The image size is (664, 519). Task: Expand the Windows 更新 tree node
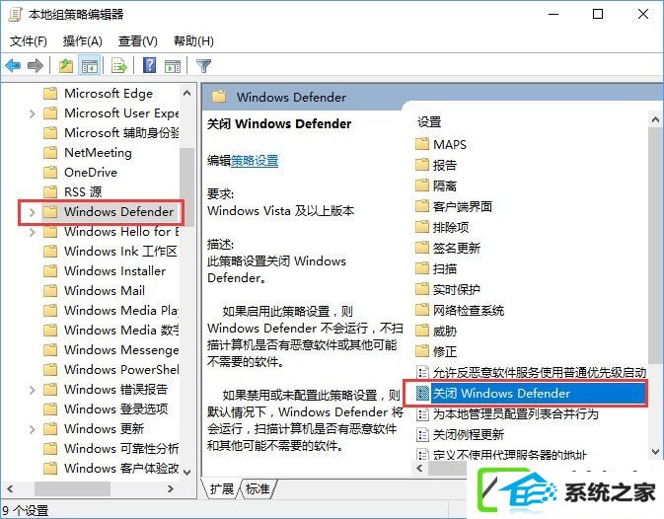point(33,429)
